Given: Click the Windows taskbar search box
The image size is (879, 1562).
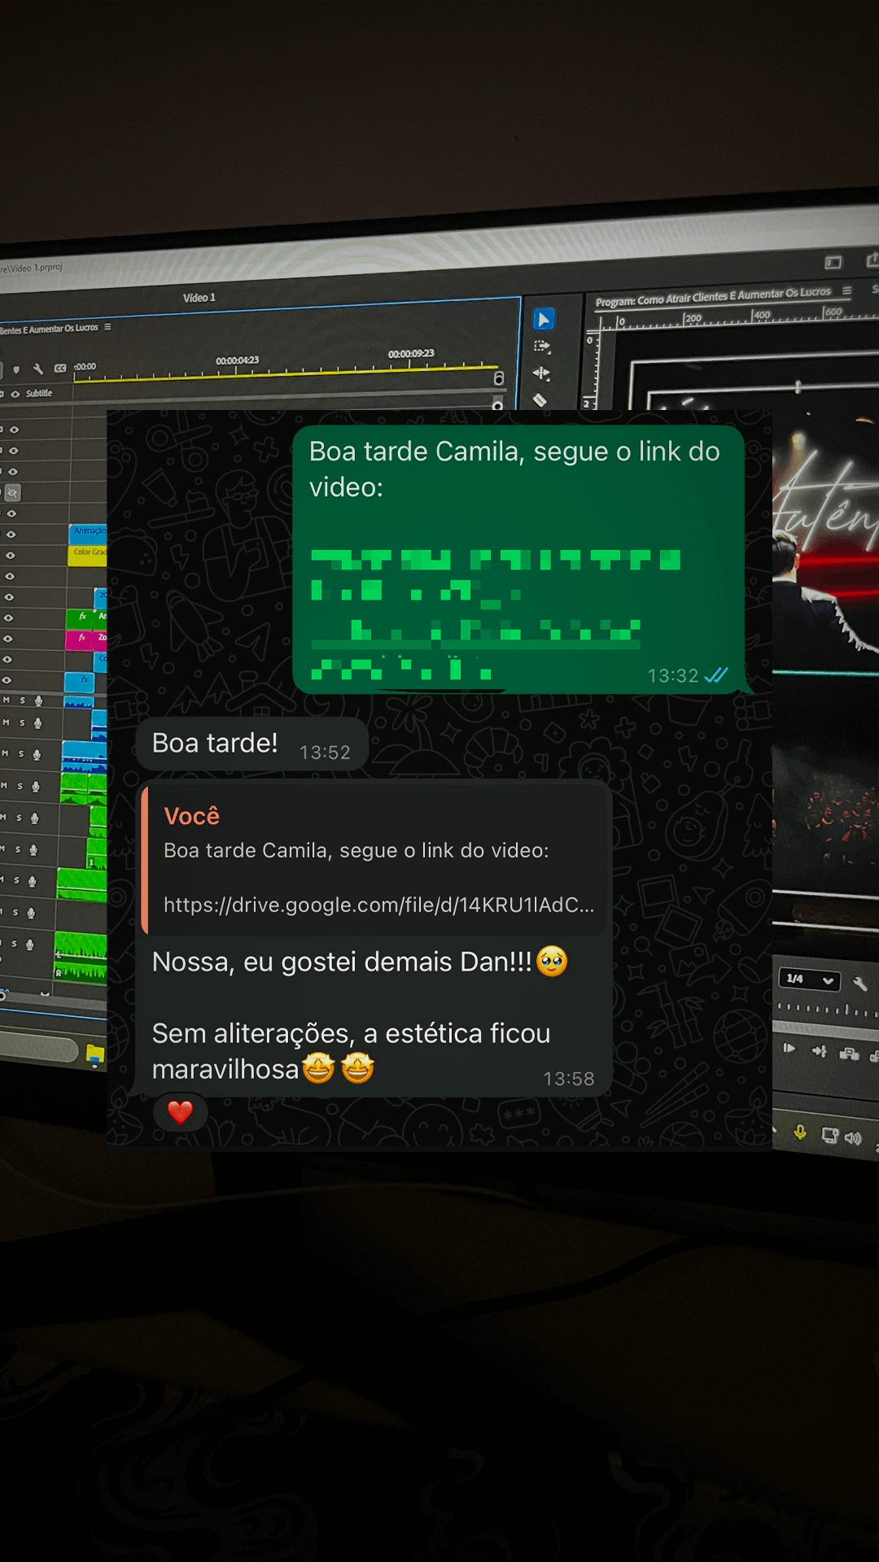Looking at the screenshot, I should point(39,1049).
